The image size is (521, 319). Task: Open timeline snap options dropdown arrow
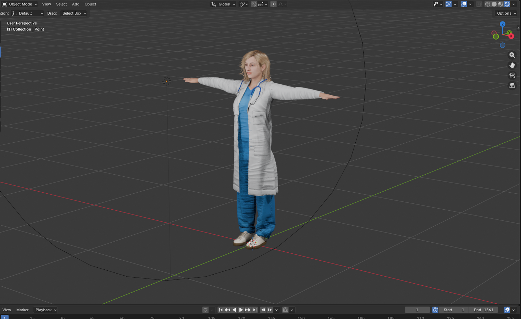click(x=292, y=310)
